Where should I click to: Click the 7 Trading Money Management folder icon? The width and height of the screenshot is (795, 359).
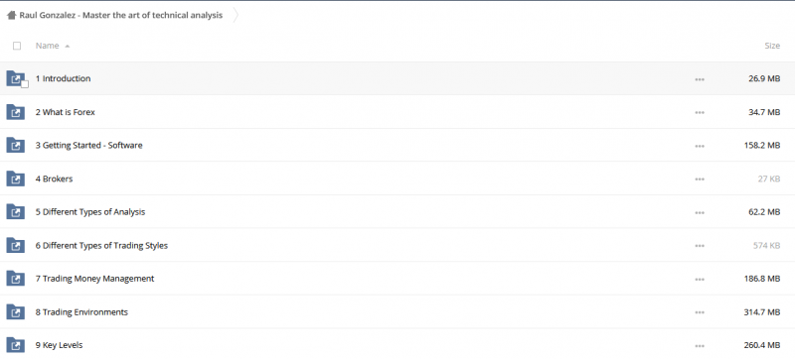(15, 279)
